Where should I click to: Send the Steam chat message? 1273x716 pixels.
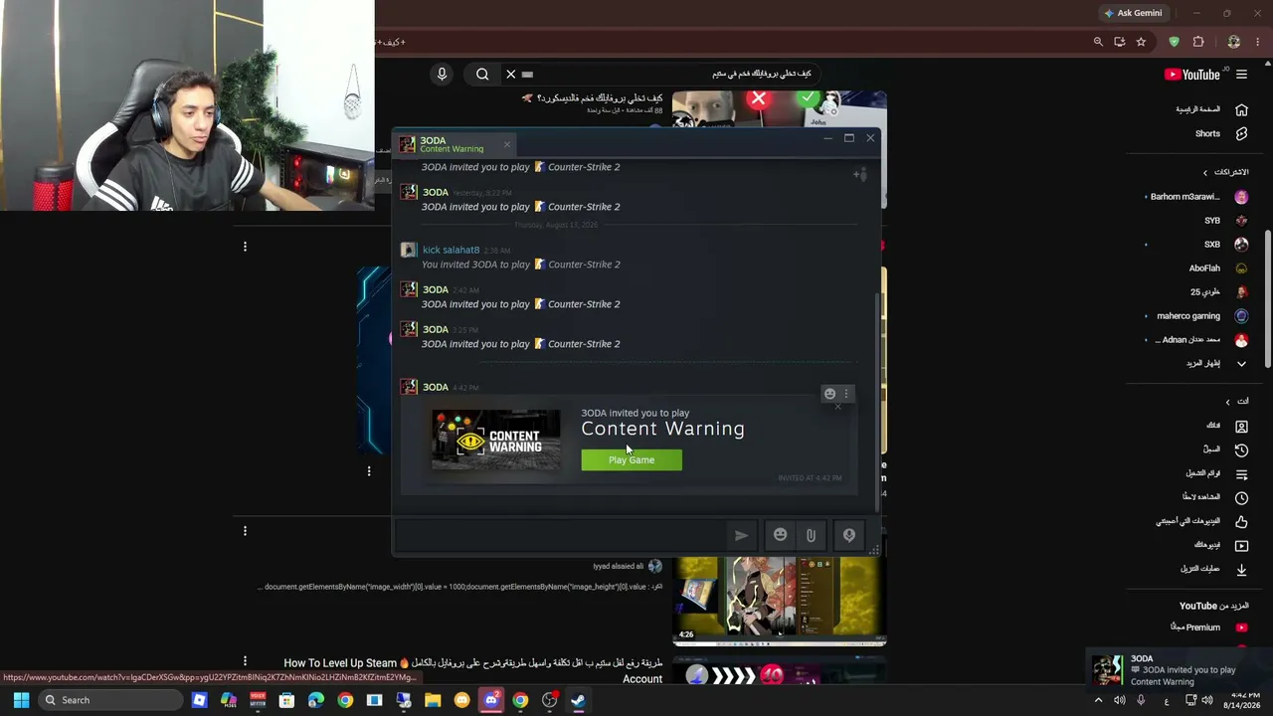(741, 535)
